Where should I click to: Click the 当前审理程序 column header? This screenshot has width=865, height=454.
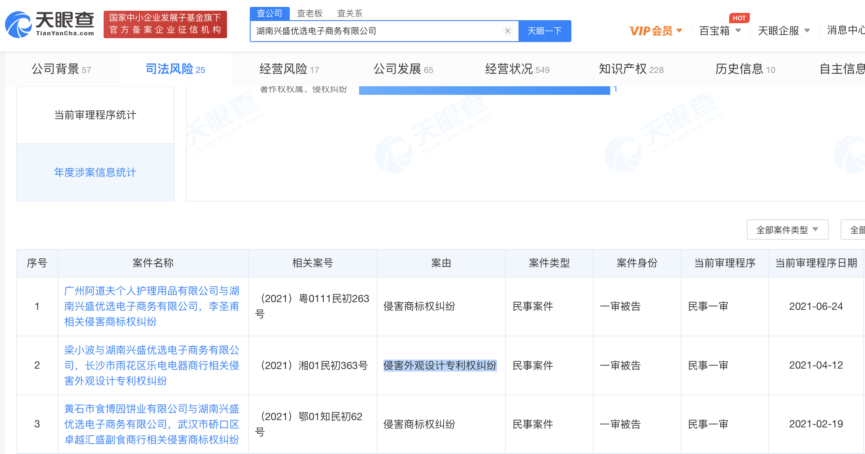(725, 263)
